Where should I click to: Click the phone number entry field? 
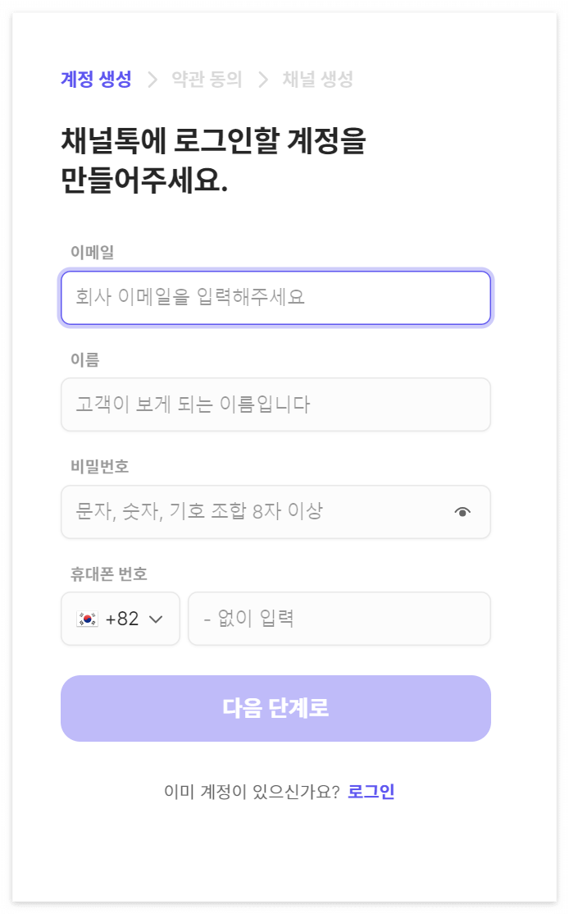pyautogui.click(x=339, y=619)
